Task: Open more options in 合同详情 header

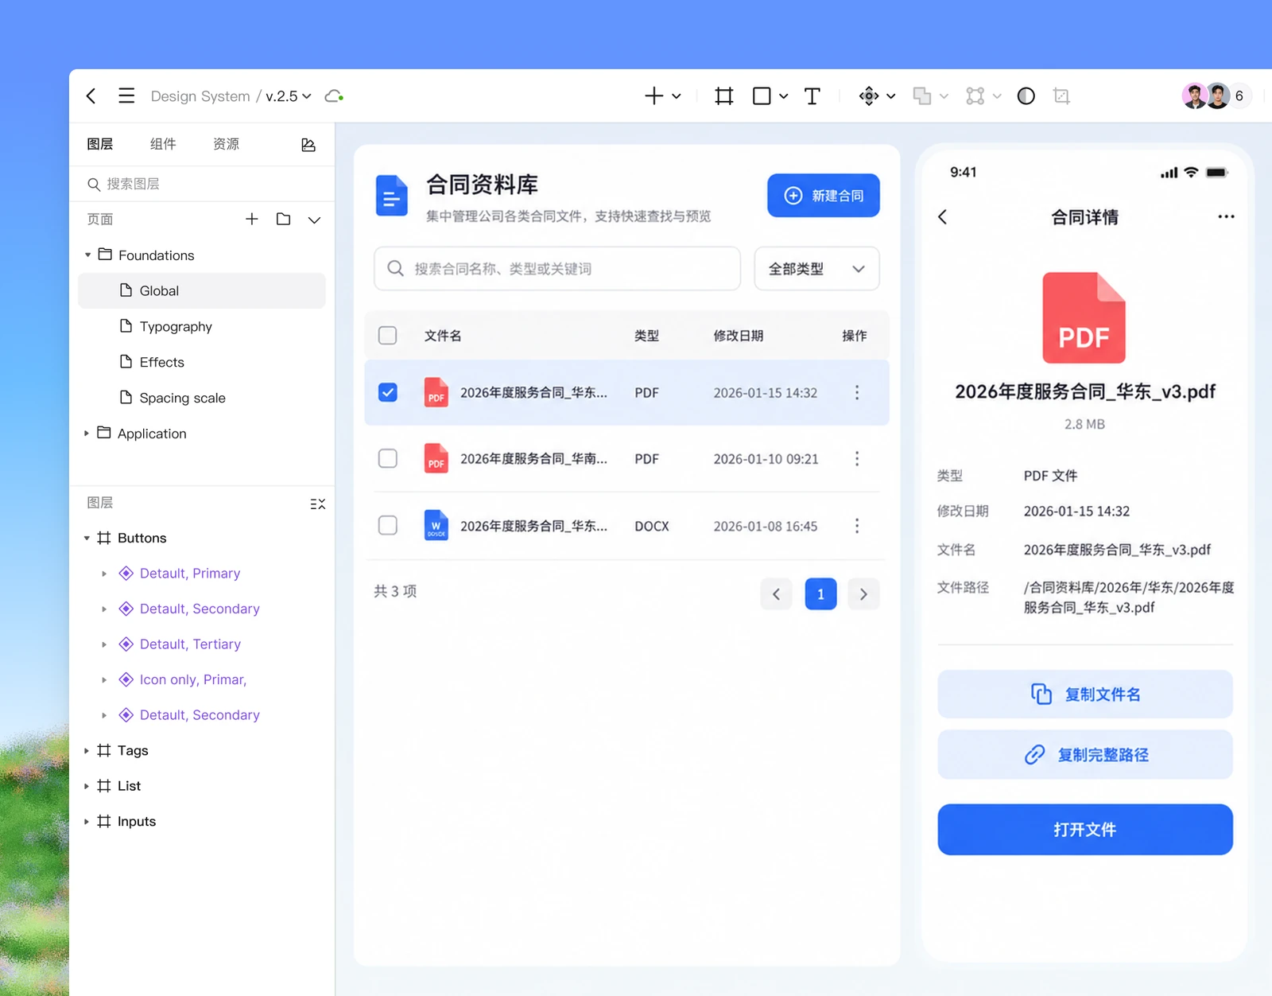Action: [1227, 216]
